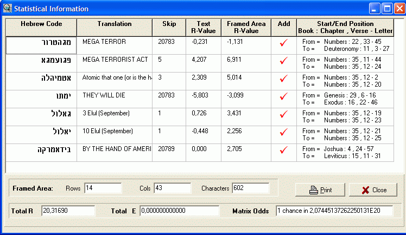Click the Skip column header
This screenshot has height=235, width=406.
(169, 28)
